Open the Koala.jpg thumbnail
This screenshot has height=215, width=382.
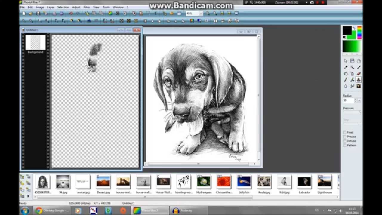coord(264,182)
